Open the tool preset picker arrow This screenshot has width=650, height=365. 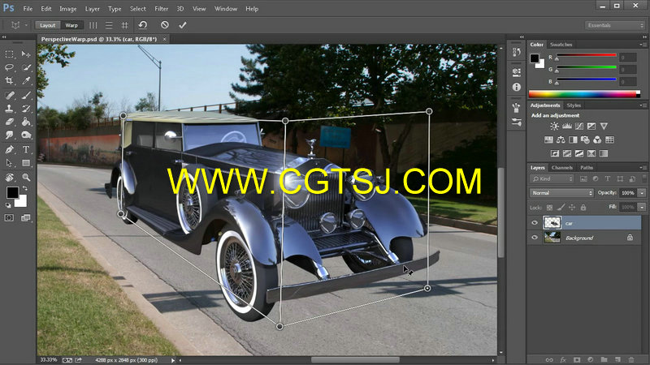pos(26,25)
